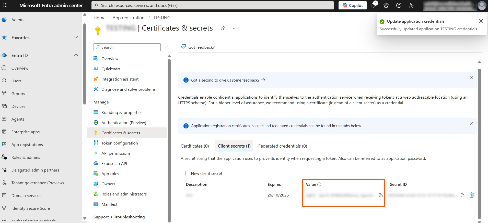Viewport: 488px width, 223px height.
Task: Delete the client secret with trash icon
Action: [472, 195]
